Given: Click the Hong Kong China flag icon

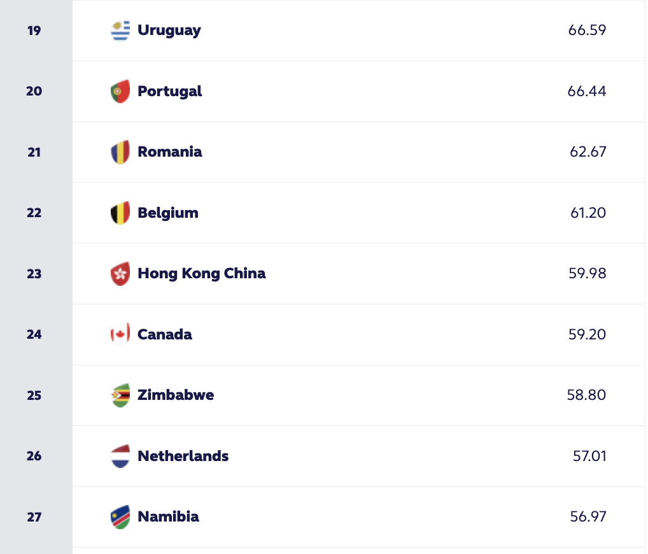Looking at the screenshot, I should pyautogui.click(x=120, y=274).
